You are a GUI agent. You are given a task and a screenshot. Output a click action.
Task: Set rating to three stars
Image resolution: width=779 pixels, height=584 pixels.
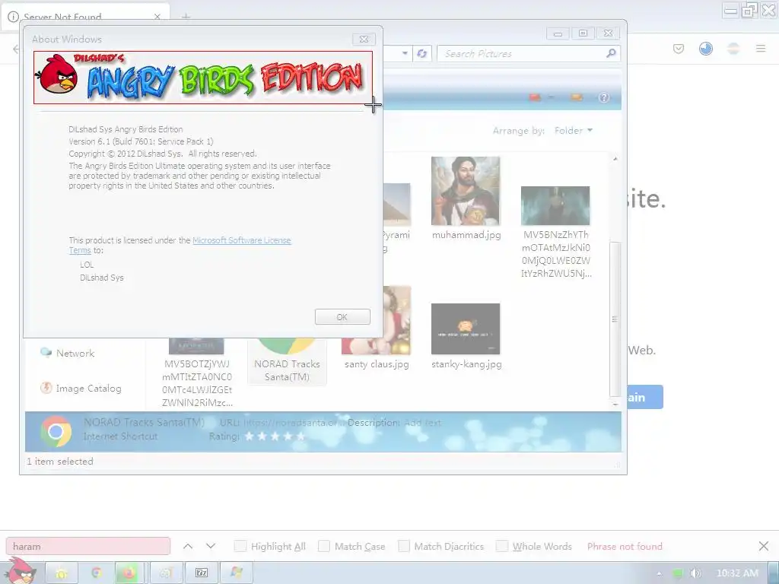[x=275, y=436]
